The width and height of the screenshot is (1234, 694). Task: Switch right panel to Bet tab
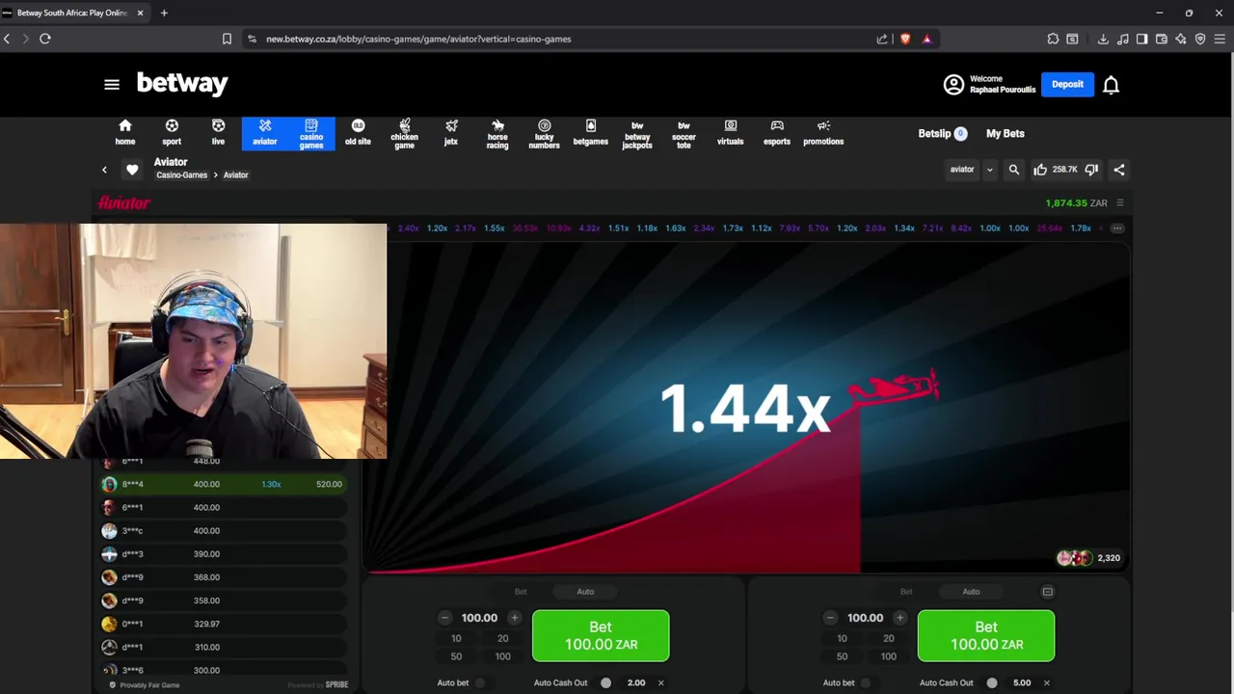pyautogui.click(x=906, y=592)
